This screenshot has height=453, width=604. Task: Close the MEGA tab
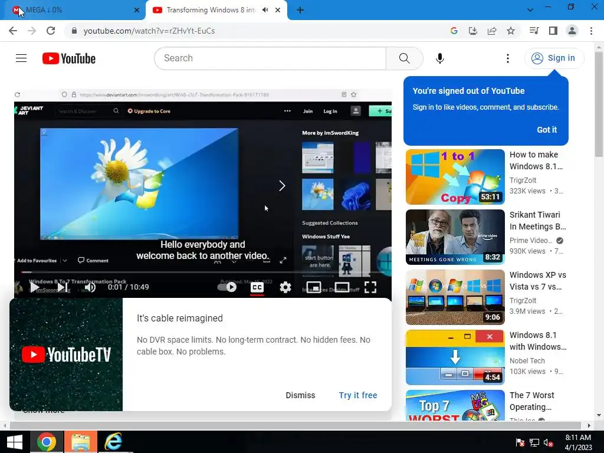tap(137, 10)
